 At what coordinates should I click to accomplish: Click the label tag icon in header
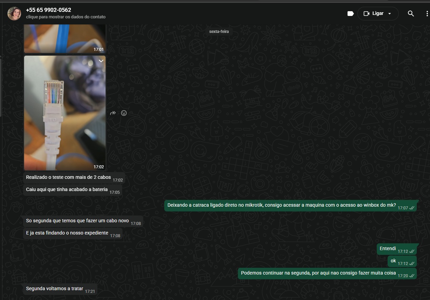coord(351,14)
